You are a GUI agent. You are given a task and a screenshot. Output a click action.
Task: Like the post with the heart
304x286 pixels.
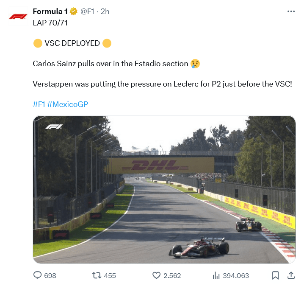point(156,275)
